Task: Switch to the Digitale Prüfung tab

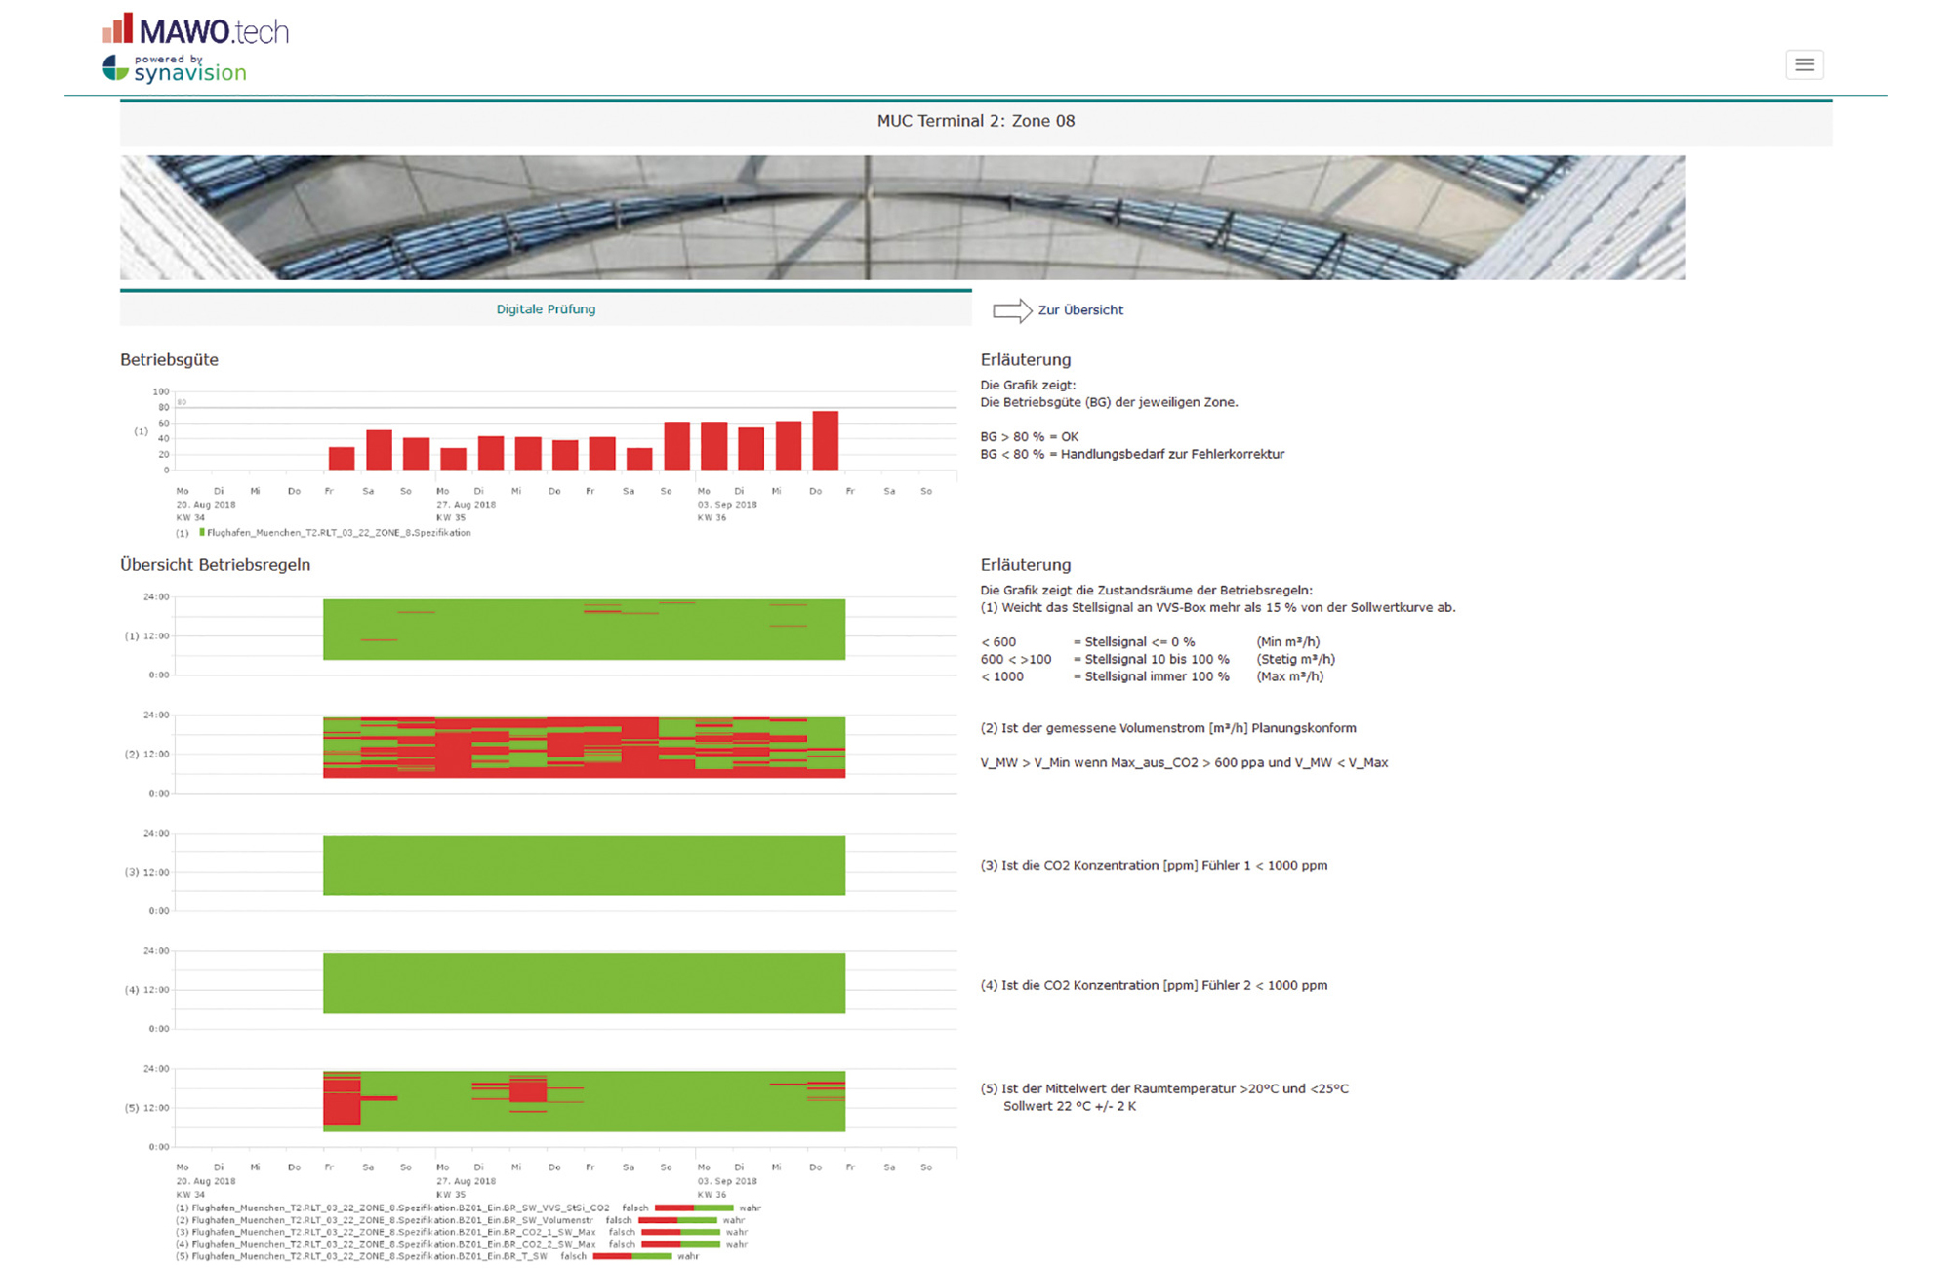Action: point(546,308)
